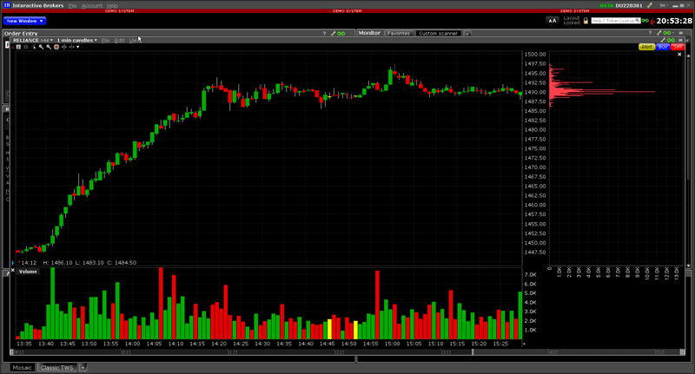Close the Volume sub-chart with its X
The image size is (695, 374).
(x=12, y=271)
